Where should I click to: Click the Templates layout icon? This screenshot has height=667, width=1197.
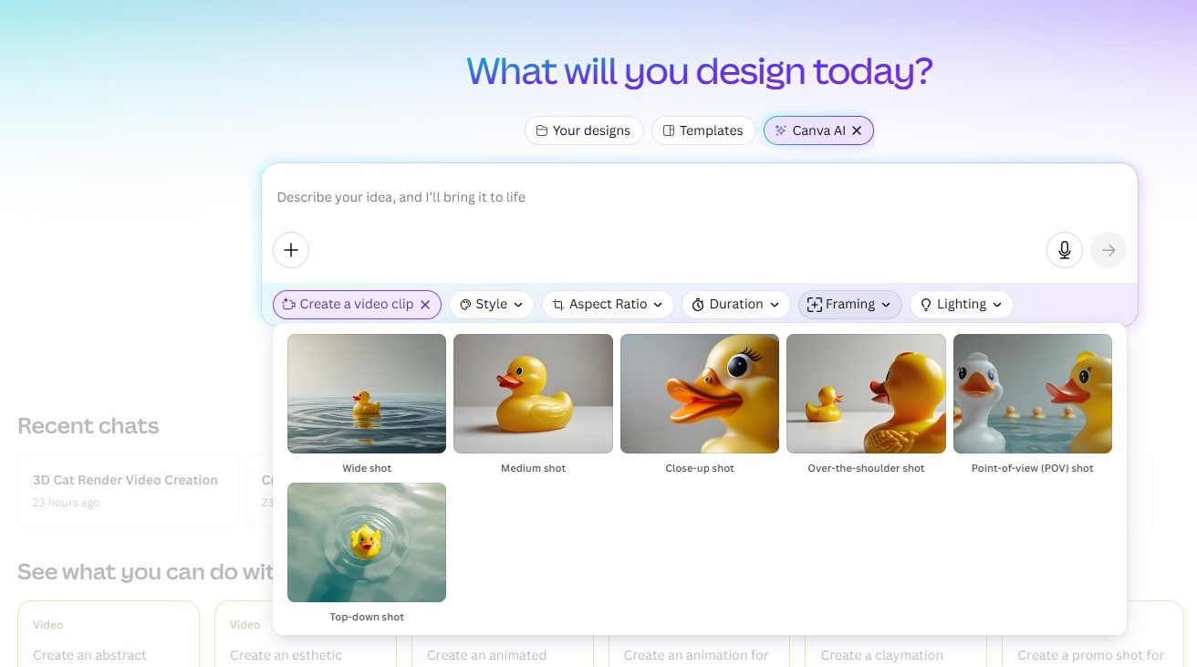(x=669, y=130)
